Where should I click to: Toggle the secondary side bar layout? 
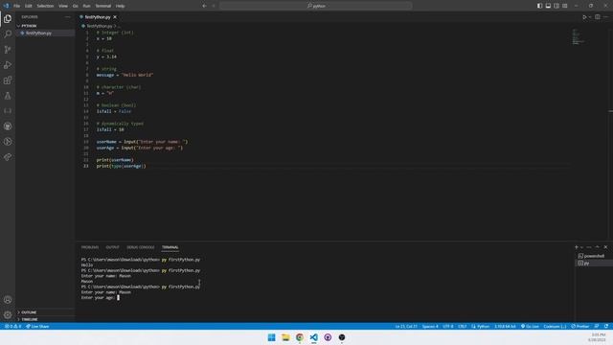(x=556, y=6)
